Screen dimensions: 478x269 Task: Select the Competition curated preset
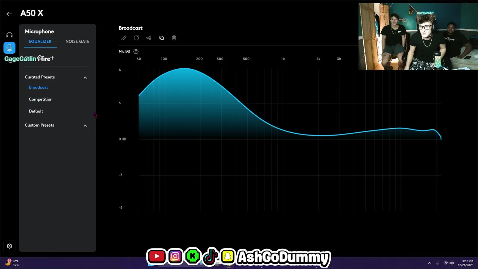click(x=41, y=99)
